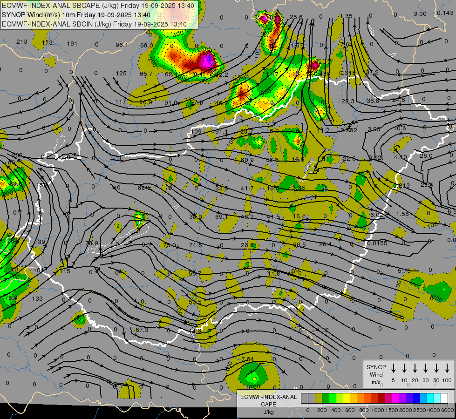The width and height of the screenshot is (456, 419).
Task: Click 'SYNOP' label in wind legend
Action: coord(376,367)
